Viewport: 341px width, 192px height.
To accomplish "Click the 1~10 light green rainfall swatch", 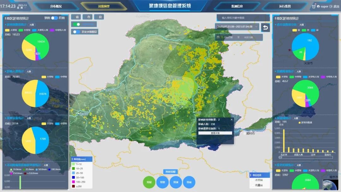I will click(x=74, y=164).
